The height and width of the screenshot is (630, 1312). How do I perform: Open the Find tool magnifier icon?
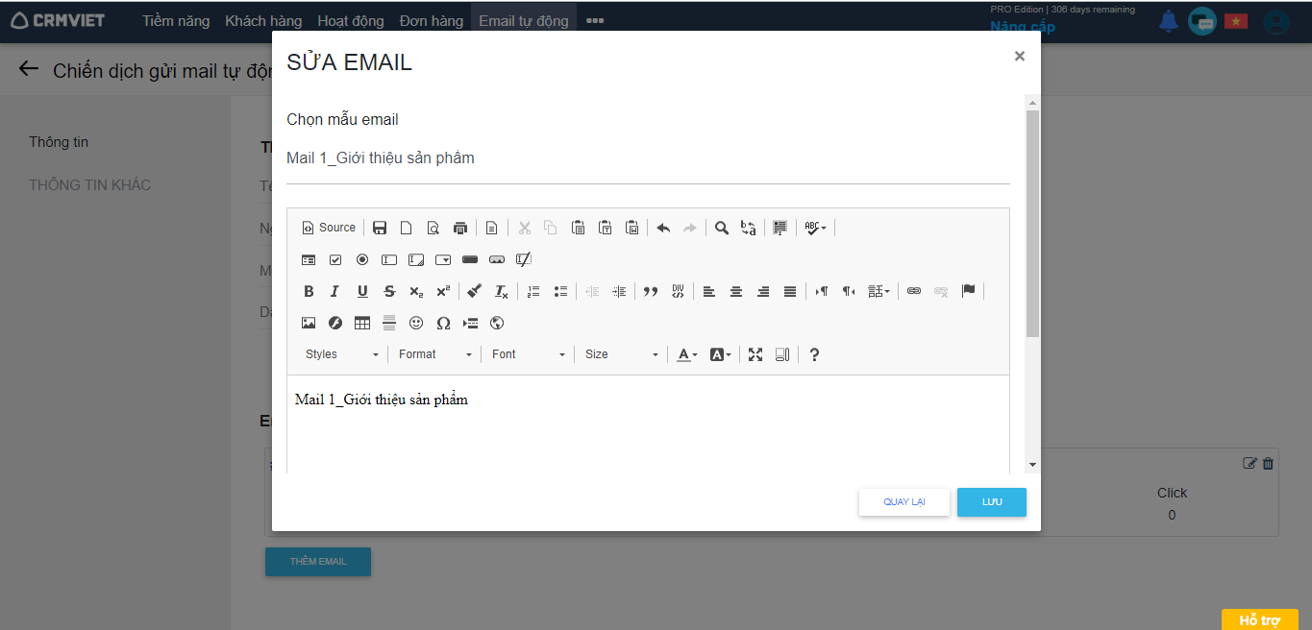(721, 228)
